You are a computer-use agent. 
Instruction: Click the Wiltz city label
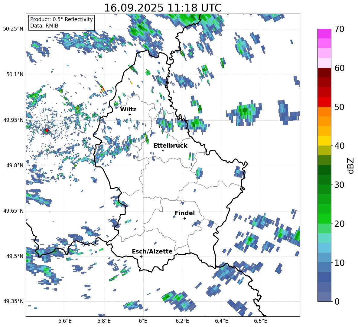pos(128,110)
